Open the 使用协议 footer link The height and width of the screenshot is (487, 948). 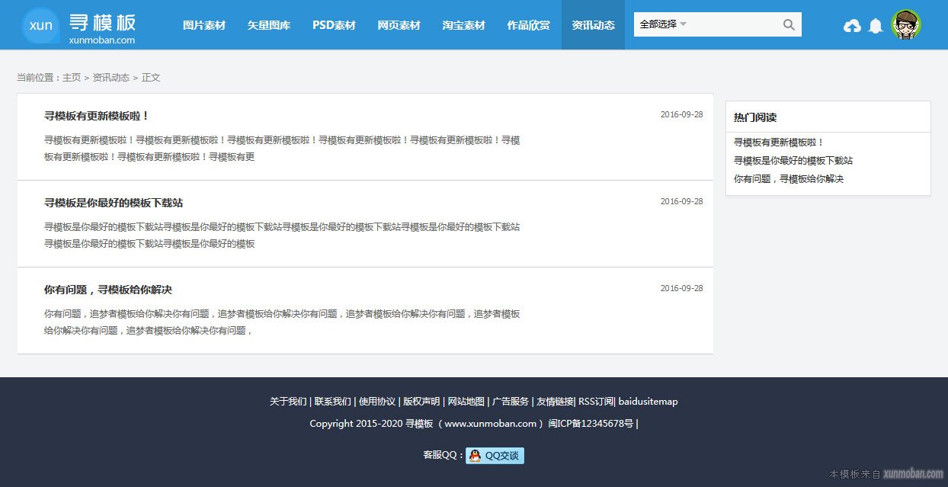(377, 402)
